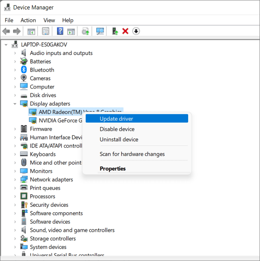Expand the Computer category chevron
This screenshot has height=261, width=260.
(15, 87)
